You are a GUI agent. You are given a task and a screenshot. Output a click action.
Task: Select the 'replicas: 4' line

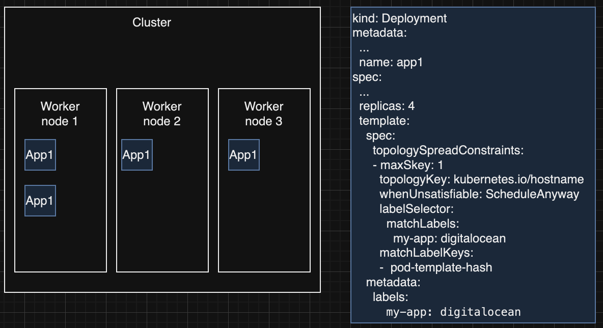click(x=387, y=107)
